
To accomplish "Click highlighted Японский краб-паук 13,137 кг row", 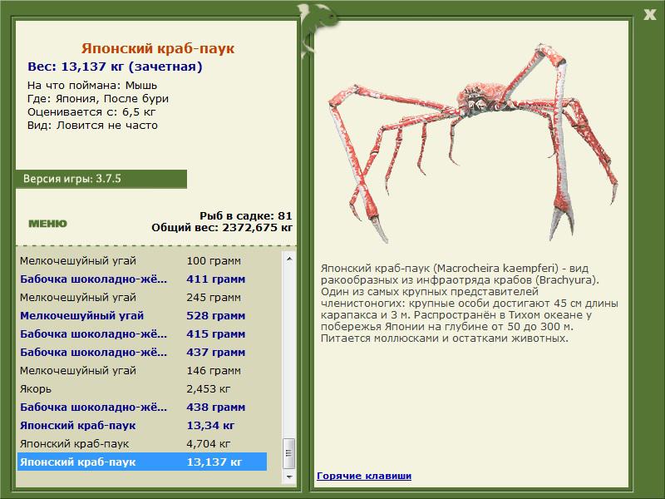I will (x=142, y=462).
